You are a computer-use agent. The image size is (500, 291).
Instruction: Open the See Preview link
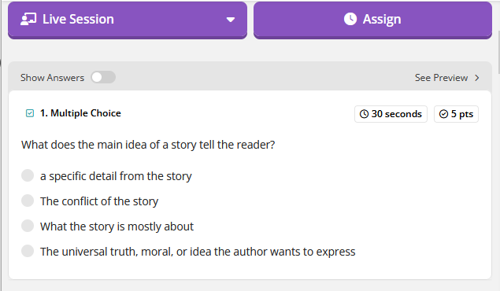pyautogui.click(x=441, y=78)
